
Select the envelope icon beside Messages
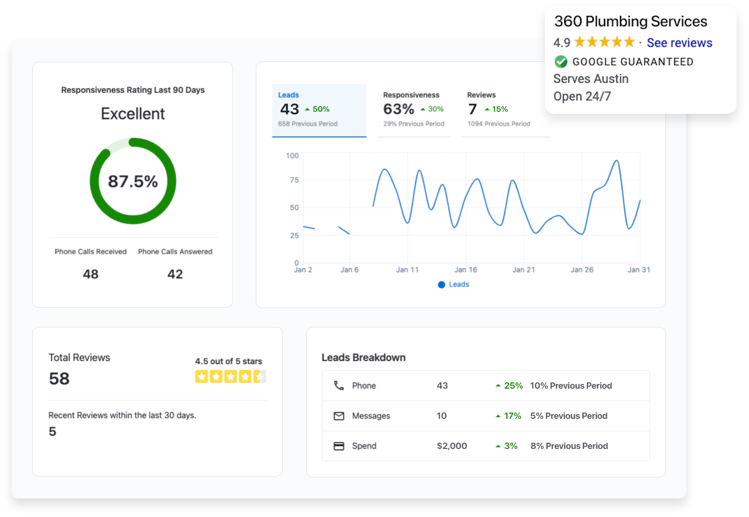tap(339, 415)
